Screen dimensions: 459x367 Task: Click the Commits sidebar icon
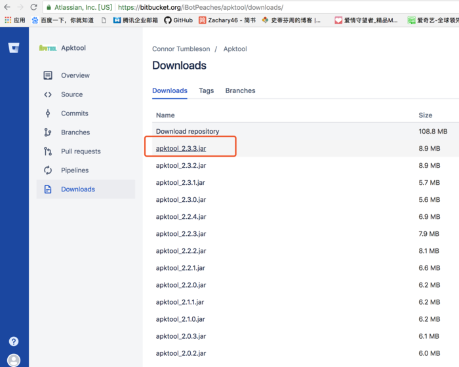coord(48,113)
